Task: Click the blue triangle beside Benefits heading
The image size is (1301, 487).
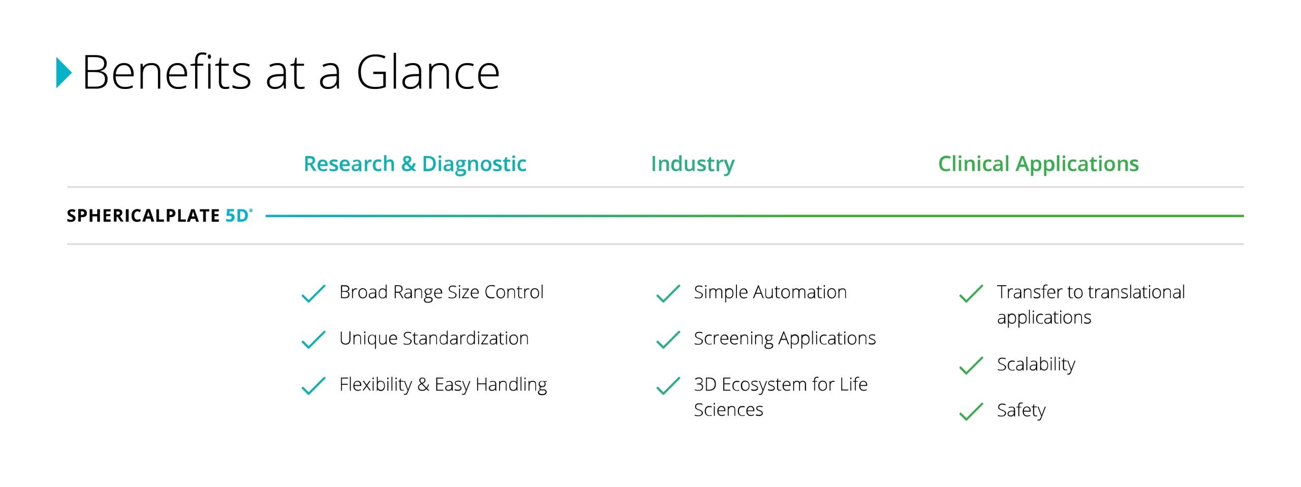Action: [63, 73]
